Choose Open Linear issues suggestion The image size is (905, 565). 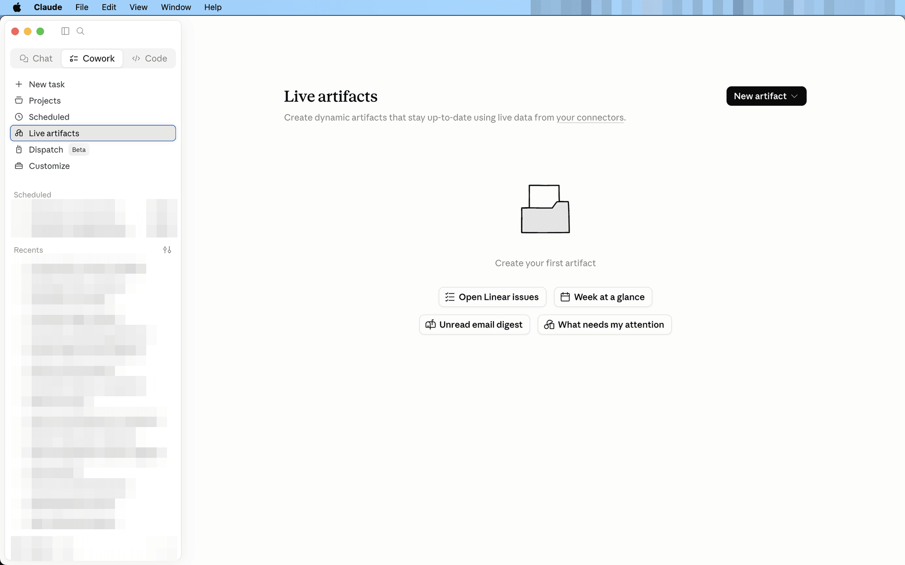tap(492, 297)
